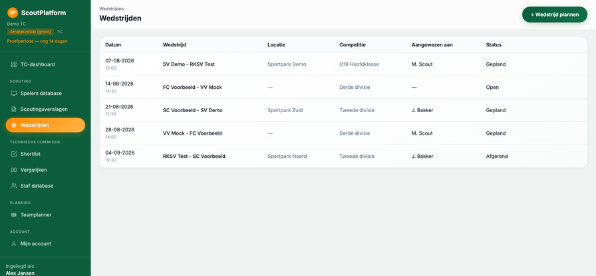The width and height of the screenshot is (596, 276).
Task: Go to Scoutingsverslagen
Action: (x=45, y=109)
